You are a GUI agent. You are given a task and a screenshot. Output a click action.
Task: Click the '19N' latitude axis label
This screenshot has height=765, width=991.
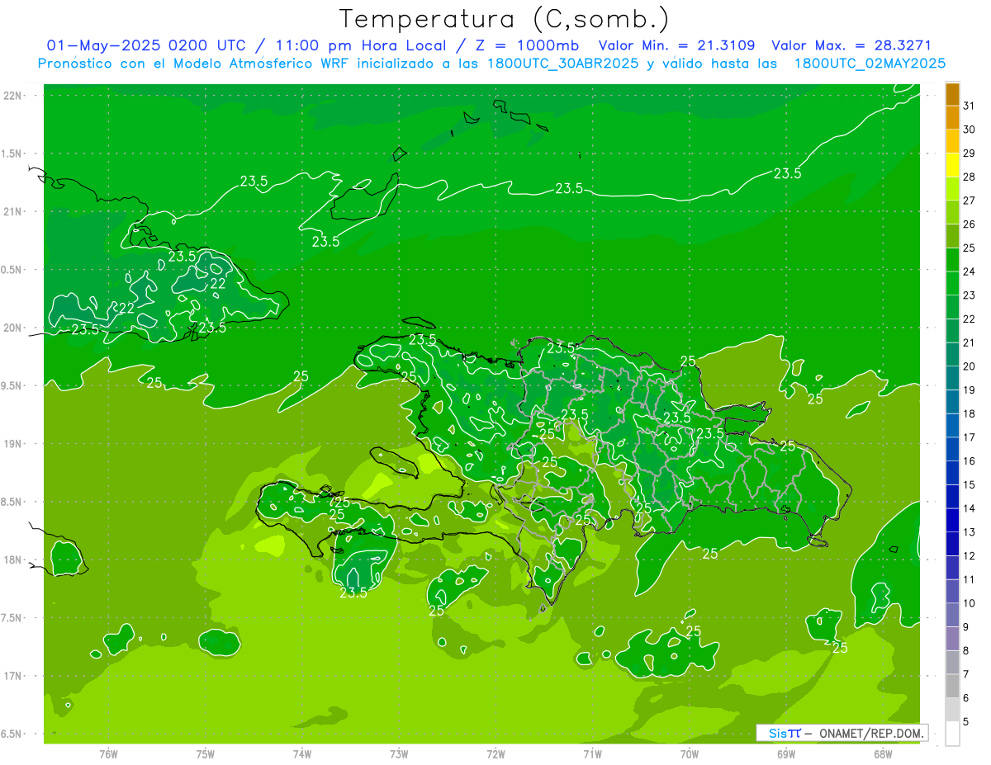[x=13, y=444]
